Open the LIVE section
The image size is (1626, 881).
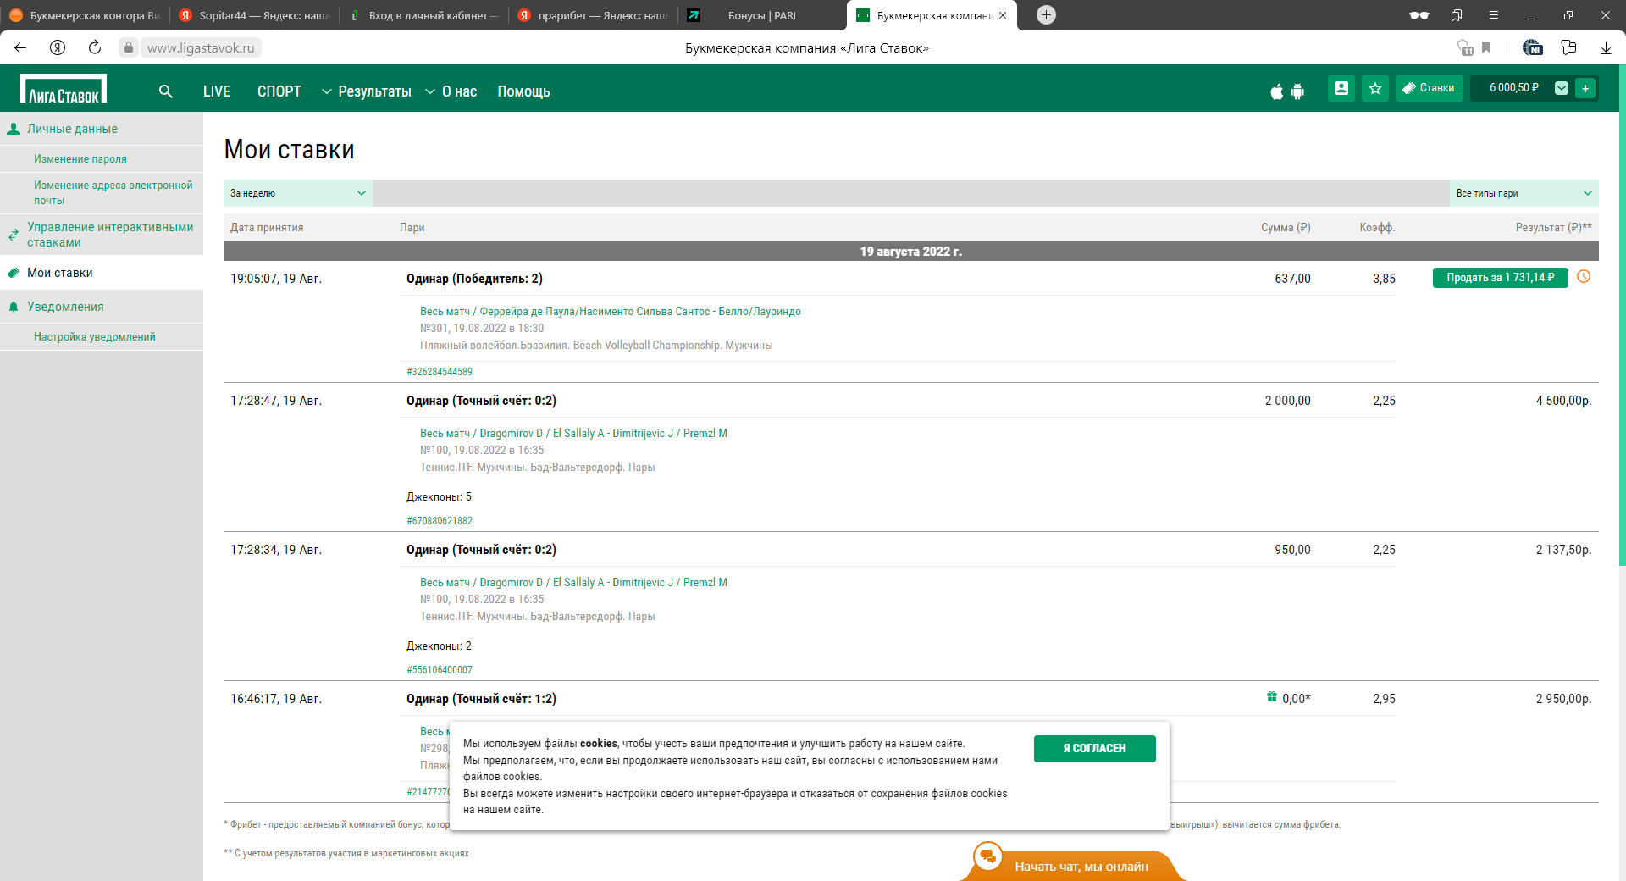tap(217, 91)
